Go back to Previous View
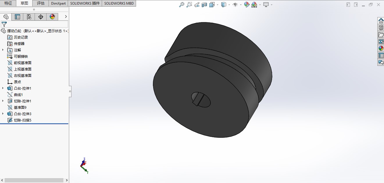The width and height of the screenshot is (384, 183). [197, 5]
